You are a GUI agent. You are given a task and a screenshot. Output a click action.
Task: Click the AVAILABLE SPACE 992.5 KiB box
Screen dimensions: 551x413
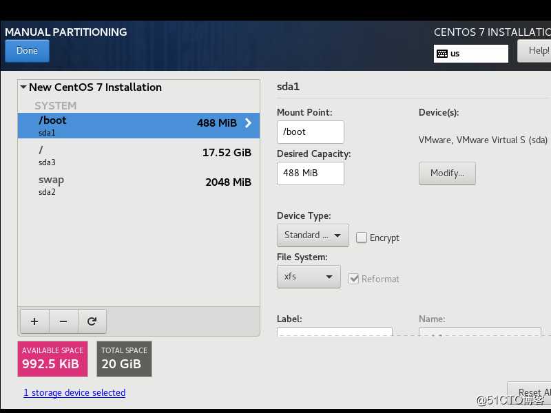pyautogui.click(x=53, y=359)
